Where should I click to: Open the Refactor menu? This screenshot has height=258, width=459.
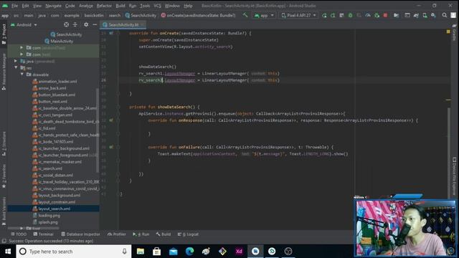tap(104, 6)
